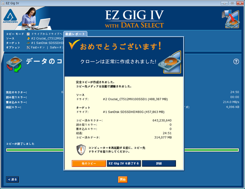This screenshot has height=189, width=245.
Task: Minimize the EZ Gig IV window
Action: tap(224, 3)
